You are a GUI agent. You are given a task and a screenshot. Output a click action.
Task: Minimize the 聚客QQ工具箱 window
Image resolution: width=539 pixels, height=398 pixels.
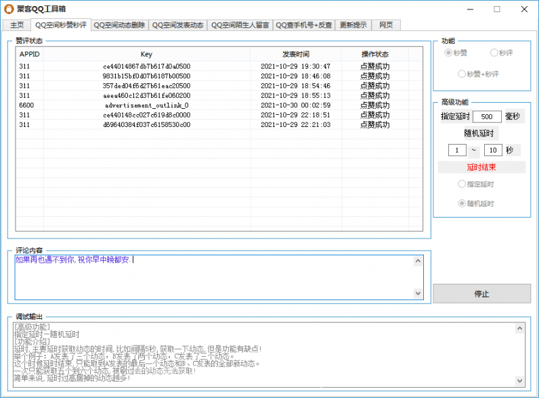pos(470,9)
